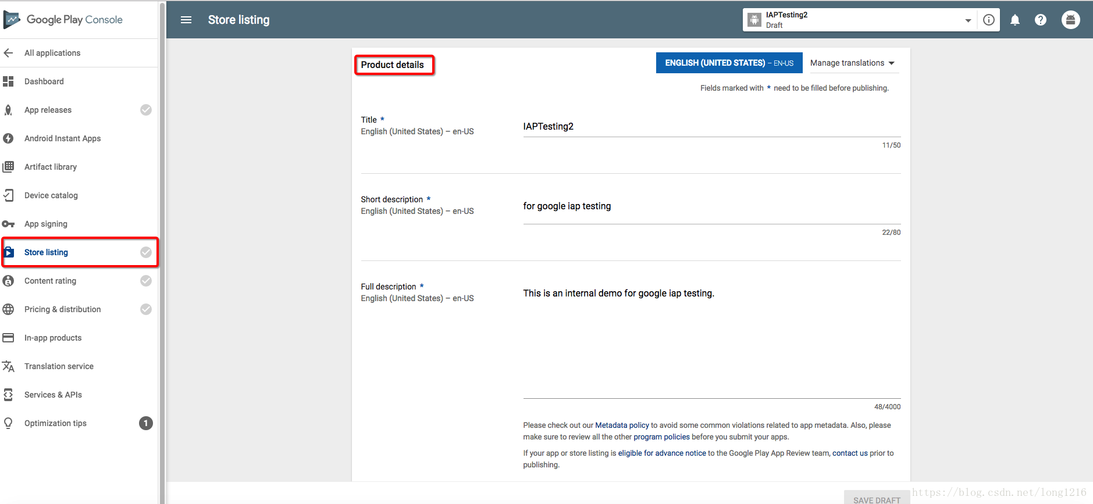Click the Services & APIs icon

[8, 395]
